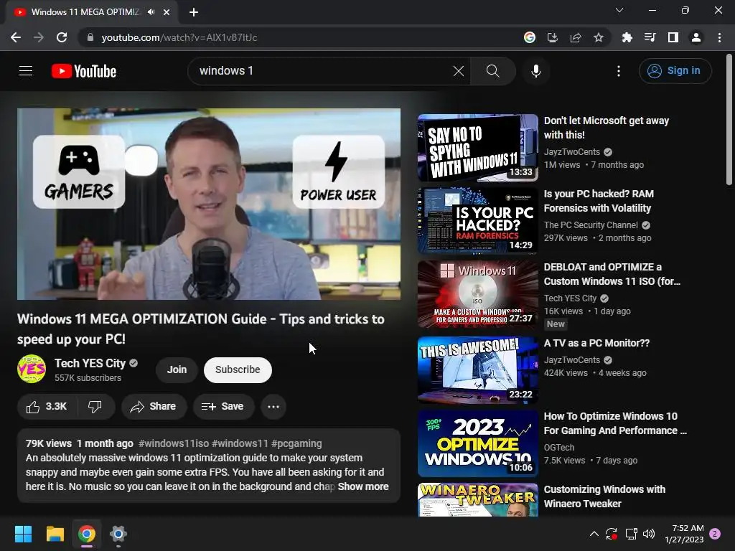Viewport: 735px width, 551px height.
Task: Go to YouTube home via the logo
Action: 84,71
